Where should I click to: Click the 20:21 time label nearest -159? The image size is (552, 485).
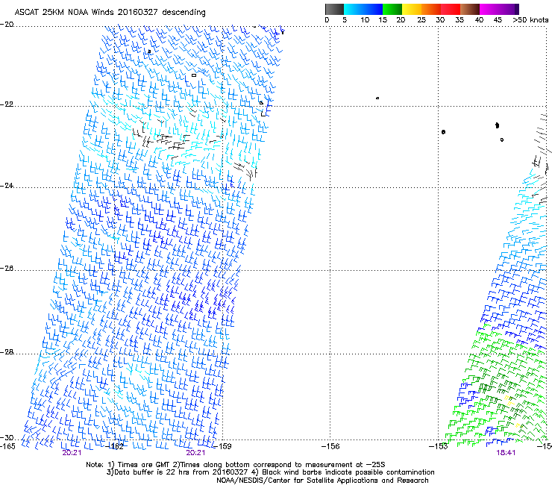click(x=195, y=453)
